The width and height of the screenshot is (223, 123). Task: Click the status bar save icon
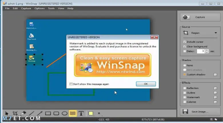pos(211,120)
